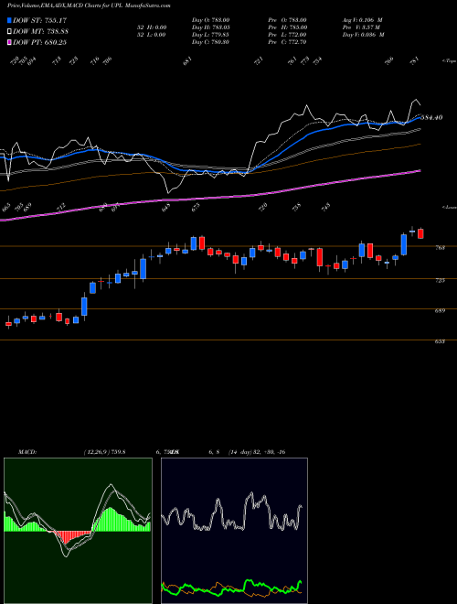This screenshot has width=457, height=604.
Task: Click the 'Pre H: 785.00' value
Action: [x=287, y=27]
